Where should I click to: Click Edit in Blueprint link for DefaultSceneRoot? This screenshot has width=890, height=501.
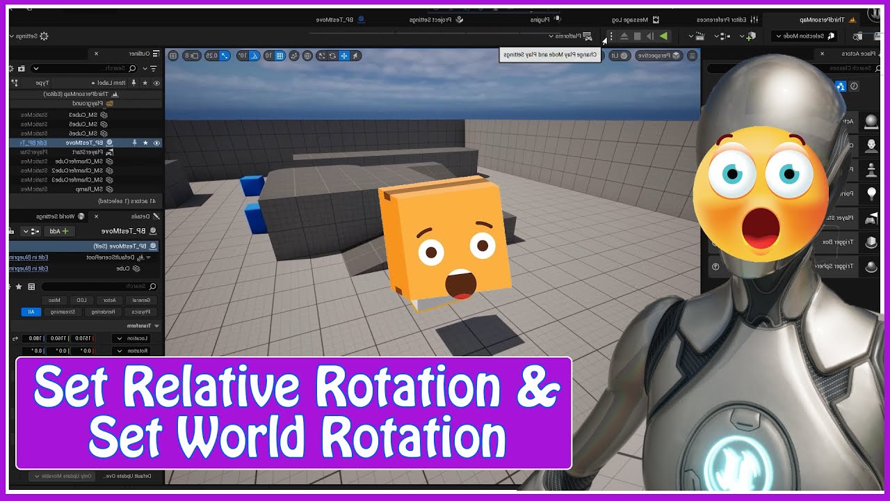pos(29,257)
